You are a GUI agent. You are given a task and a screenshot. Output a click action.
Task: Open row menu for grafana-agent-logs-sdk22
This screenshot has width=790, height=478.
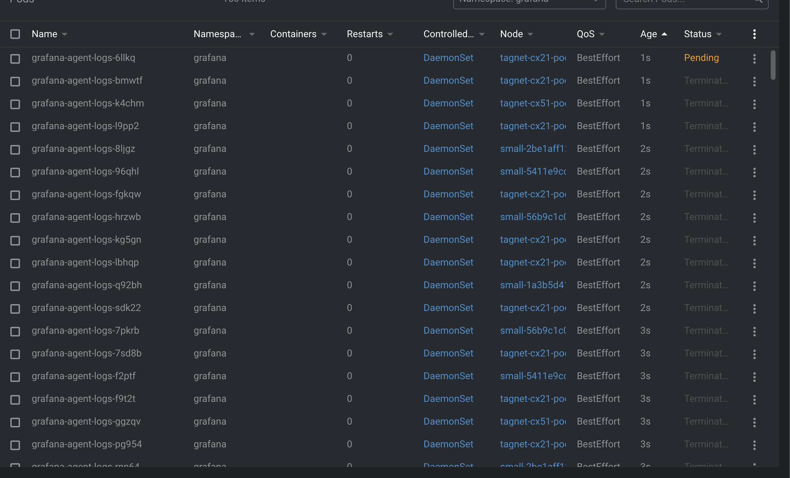[x=754, y=308]
